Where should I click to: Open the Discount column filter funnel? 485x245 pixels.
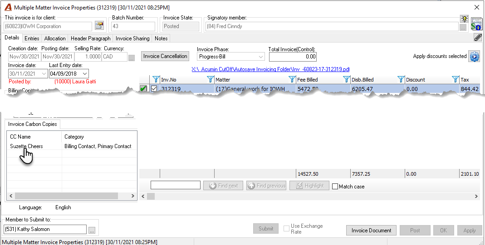click(x=401, y=80)
